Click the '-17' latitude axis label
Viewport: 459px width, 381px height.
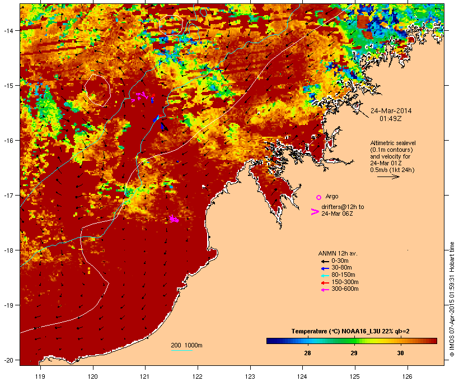tap(8, 195)
